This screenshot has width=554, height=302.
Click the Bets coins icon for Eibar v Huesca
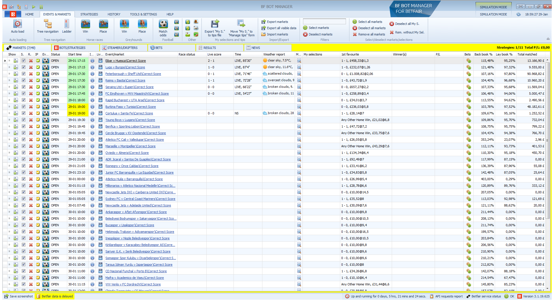(x=468, y=61)
